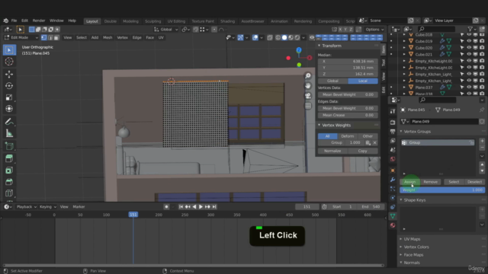488x274 pixels.
Task: Select the Measure tool
Action: click(x=9, y=134)
